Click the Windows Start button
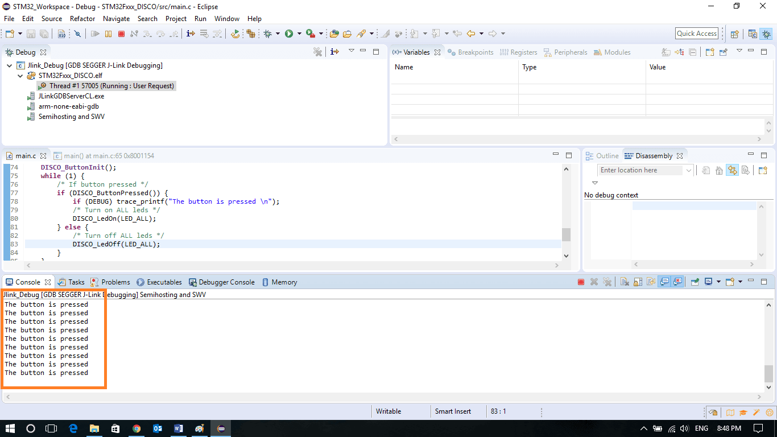The height and width of the screenshot is (437, 777). click(x=10, y=428)
